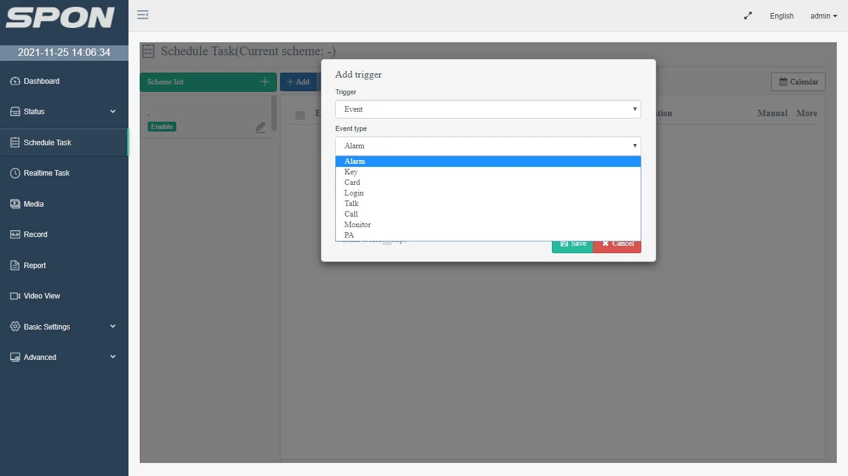848x476 pixels.
Task: Choose PA as the event type
Action: 488,235
